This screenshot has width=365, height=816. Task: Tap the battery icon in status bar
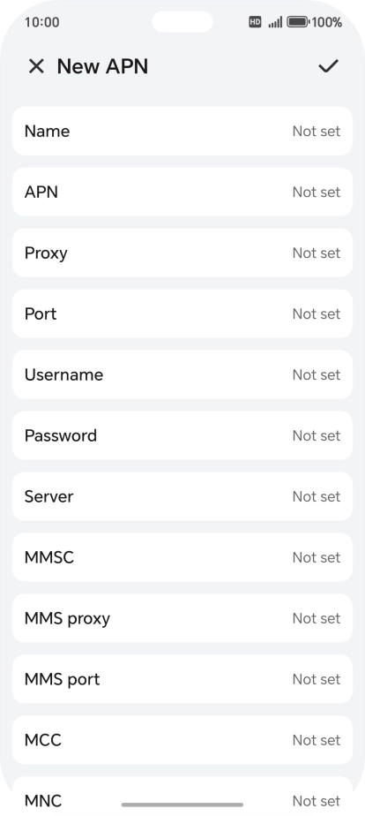pos(298,22)
